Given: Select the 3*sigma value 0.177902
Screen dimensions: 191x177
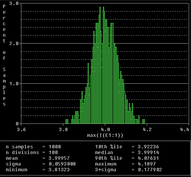Looking at the screenshot, I should click(150, 170).
